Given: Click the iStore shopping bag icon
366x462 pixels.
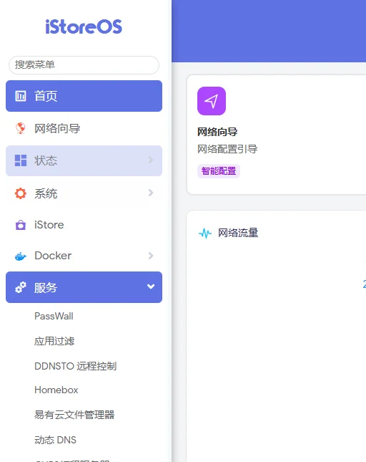Looking at the screenshot, I should coord(21,225).
